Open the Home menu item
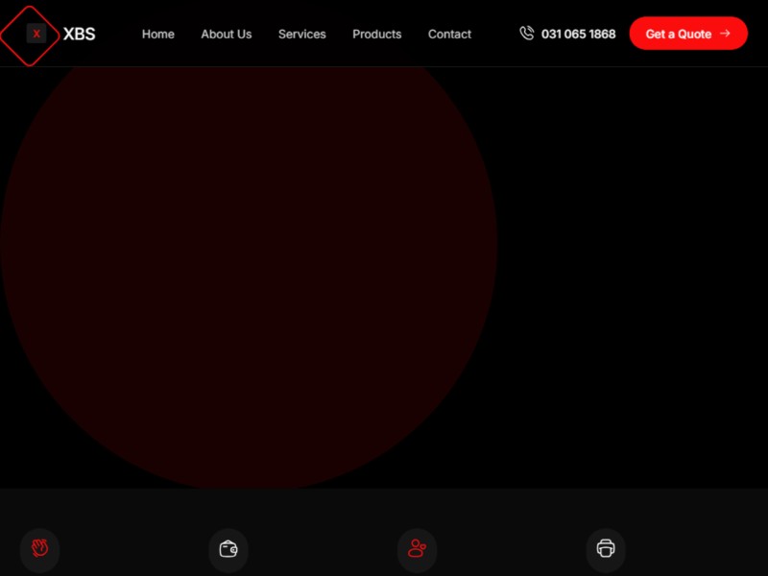Viewport: 768px width, 576px height. click(x=158, y=34)
